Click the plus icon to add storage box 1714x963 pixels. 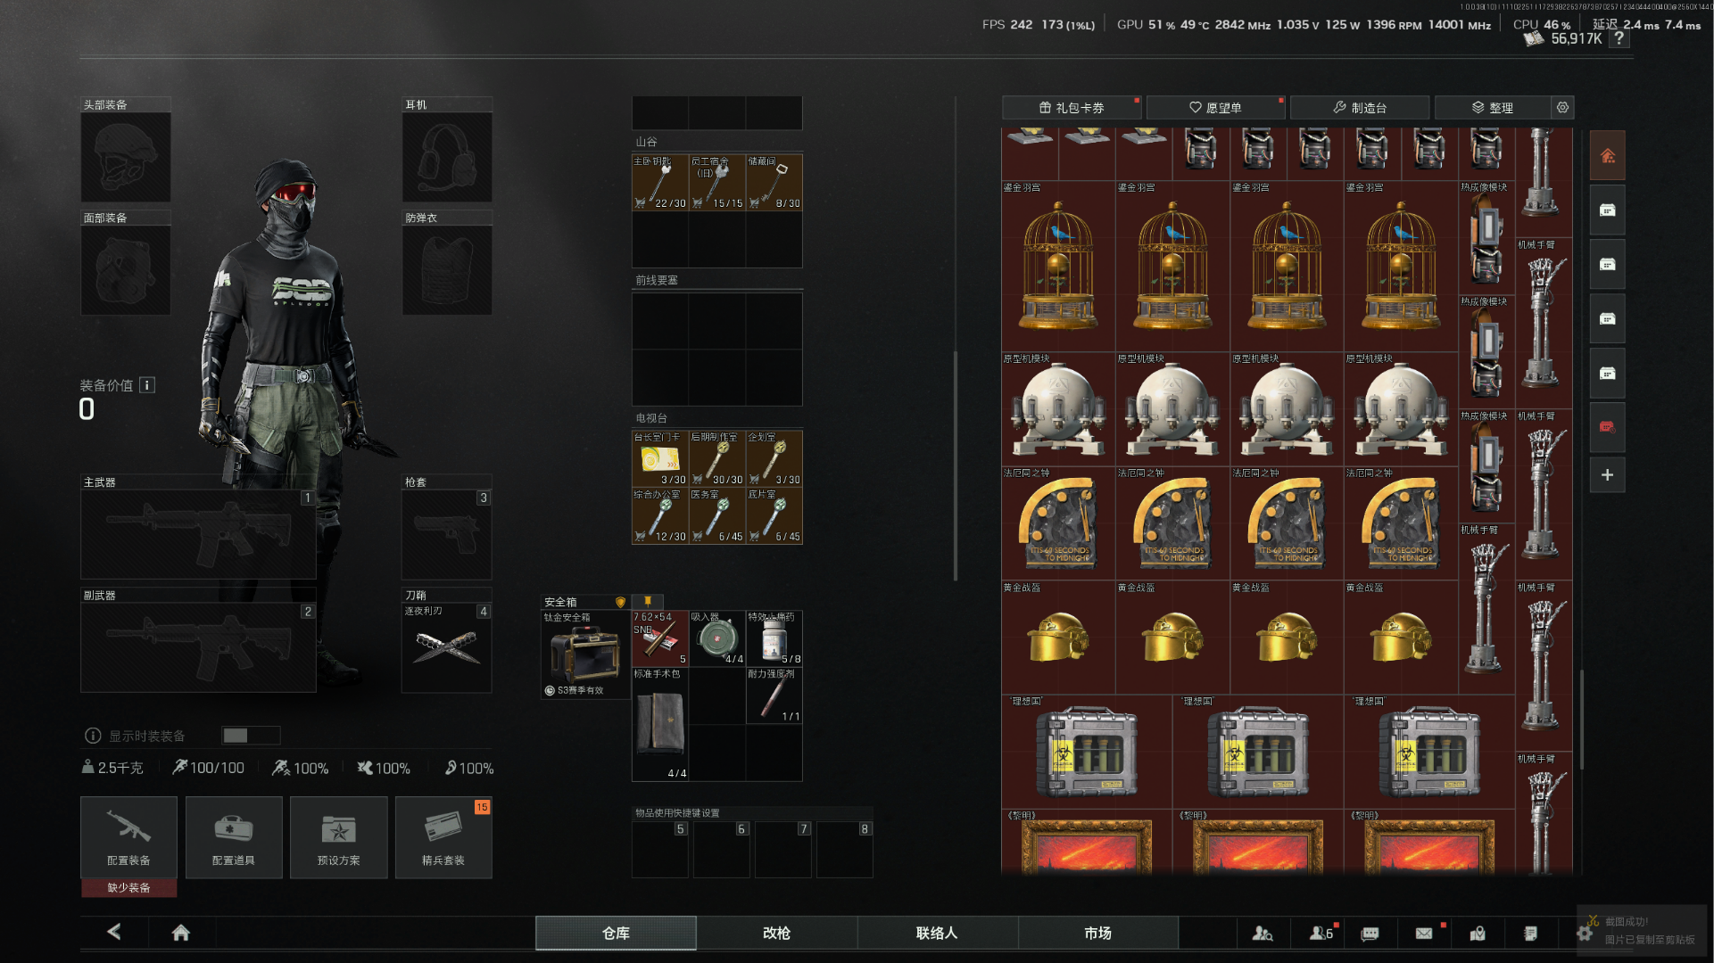(1607, 475)
